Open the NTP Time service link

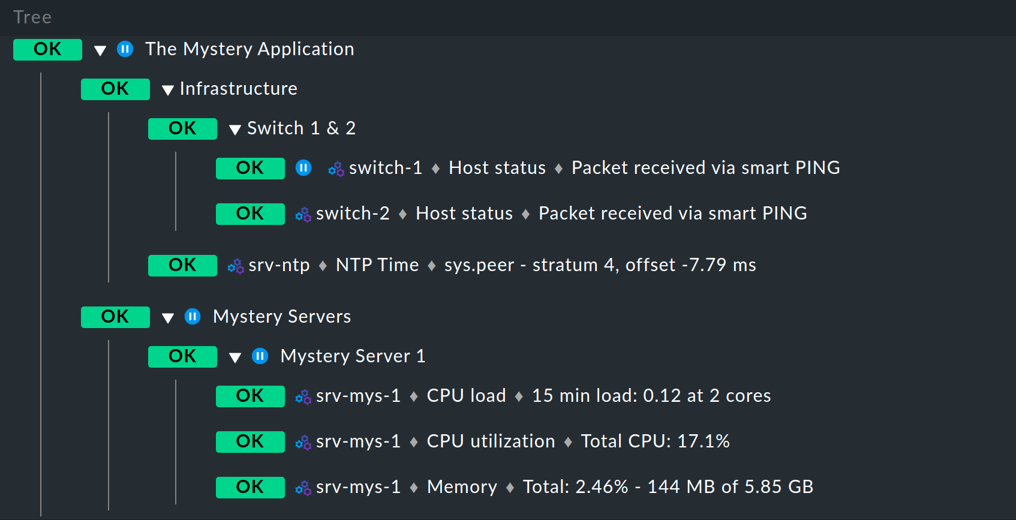pos(377,265)
